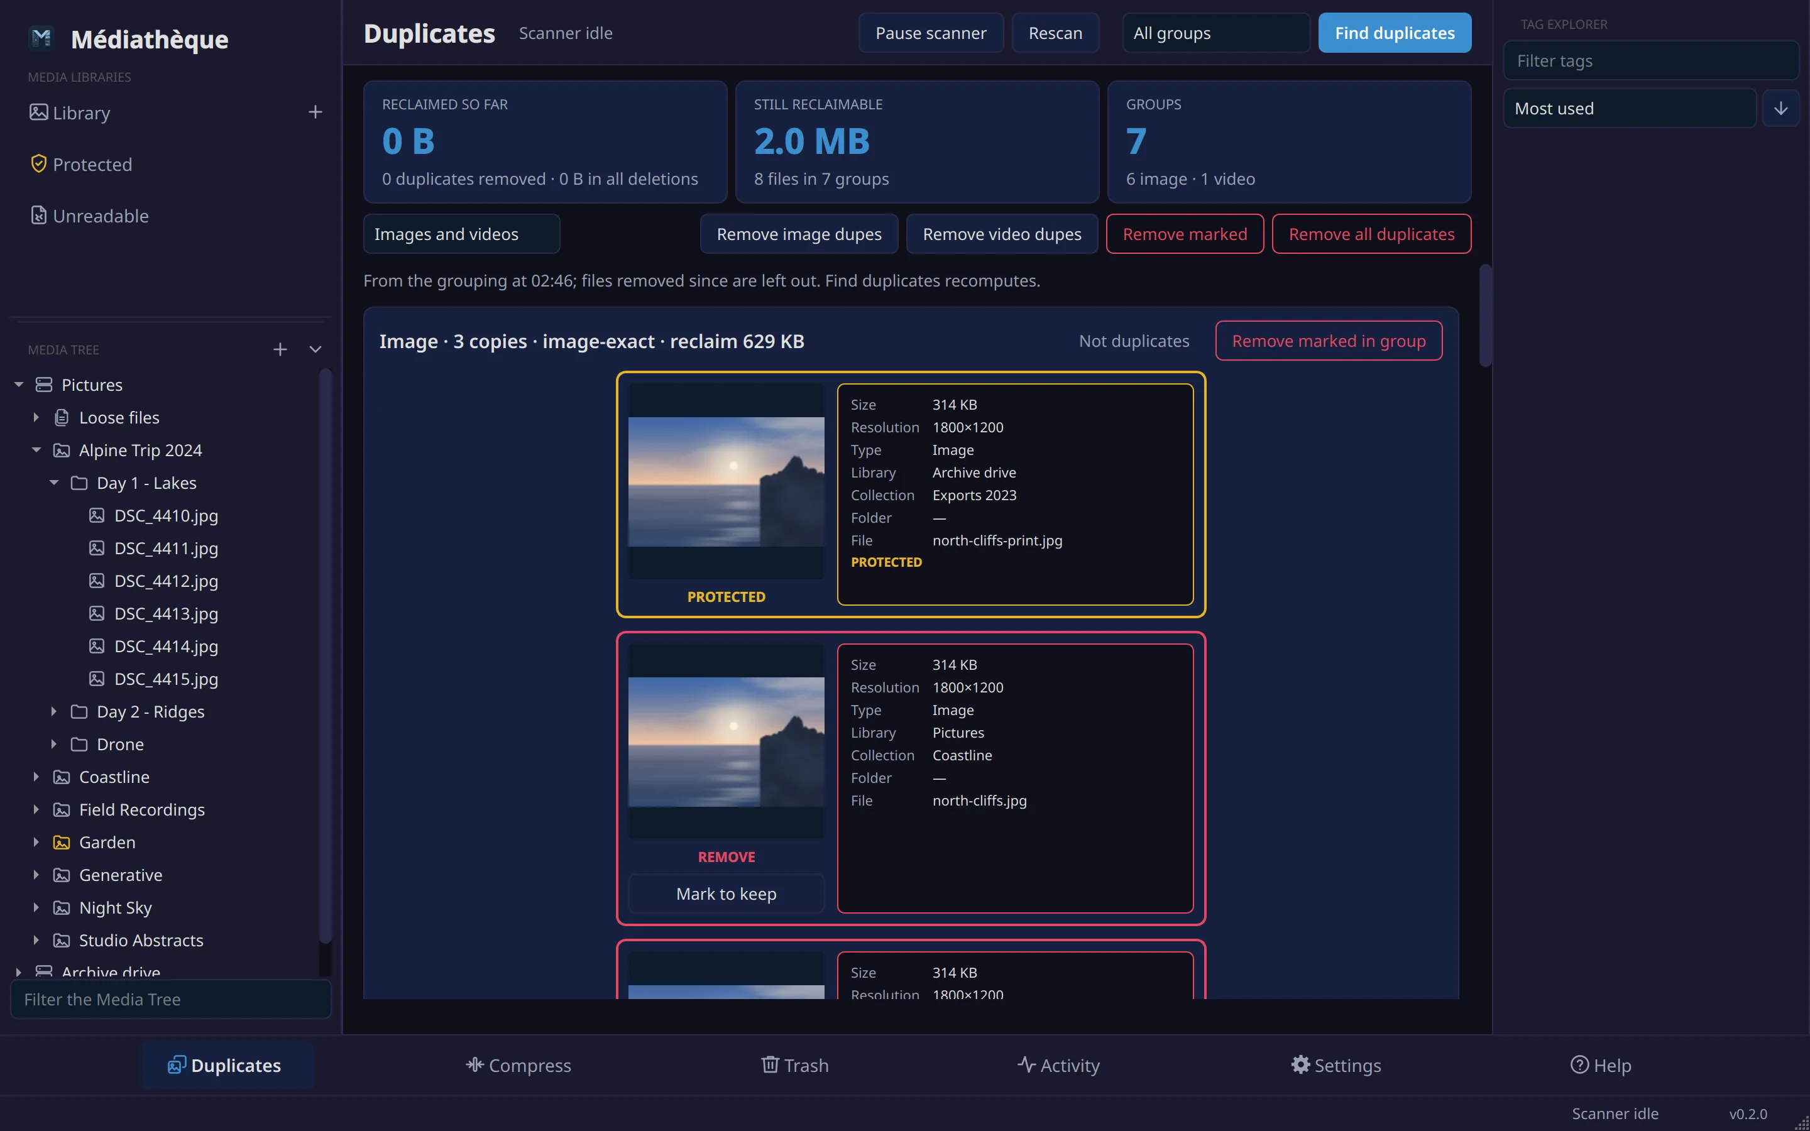Click the Garden collection's yellow icon

tap(62, 842)
